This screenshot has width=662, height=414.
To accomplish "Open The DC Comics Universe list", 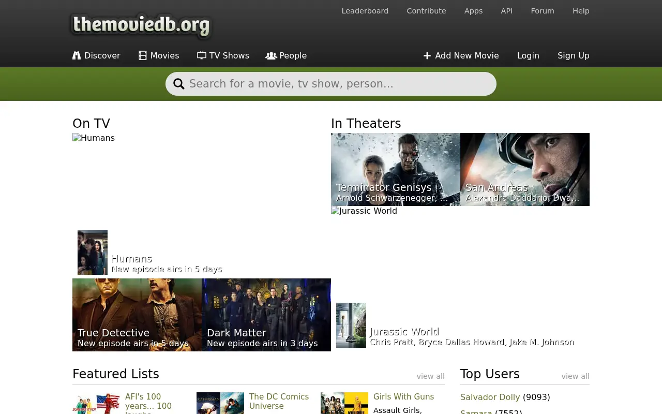I will click(279, 401).
